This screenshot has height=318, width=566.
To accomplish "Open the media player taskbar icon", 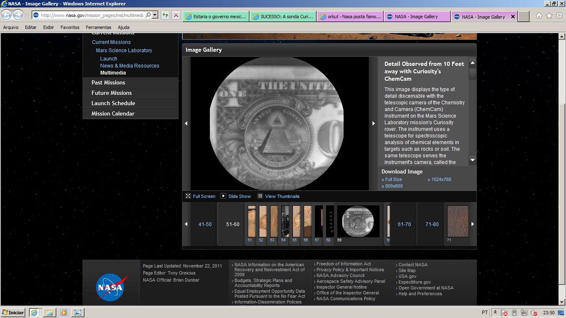I will [x=63, y=313].
